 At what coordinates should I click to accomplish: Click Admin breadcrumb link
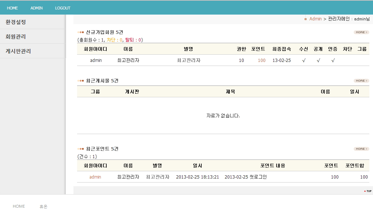315,19
